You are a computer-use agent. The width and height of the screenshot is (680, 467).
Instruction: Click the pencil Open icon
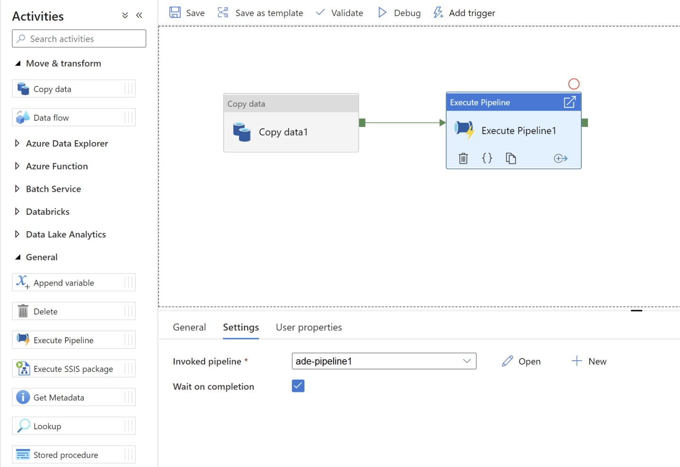point(508,361)
